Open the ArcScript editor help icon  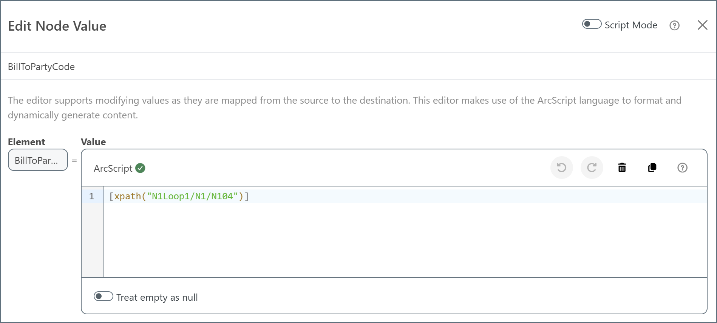(682, 168)
